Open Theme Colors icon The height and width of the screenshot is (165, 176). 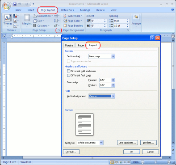pos(16,16)
